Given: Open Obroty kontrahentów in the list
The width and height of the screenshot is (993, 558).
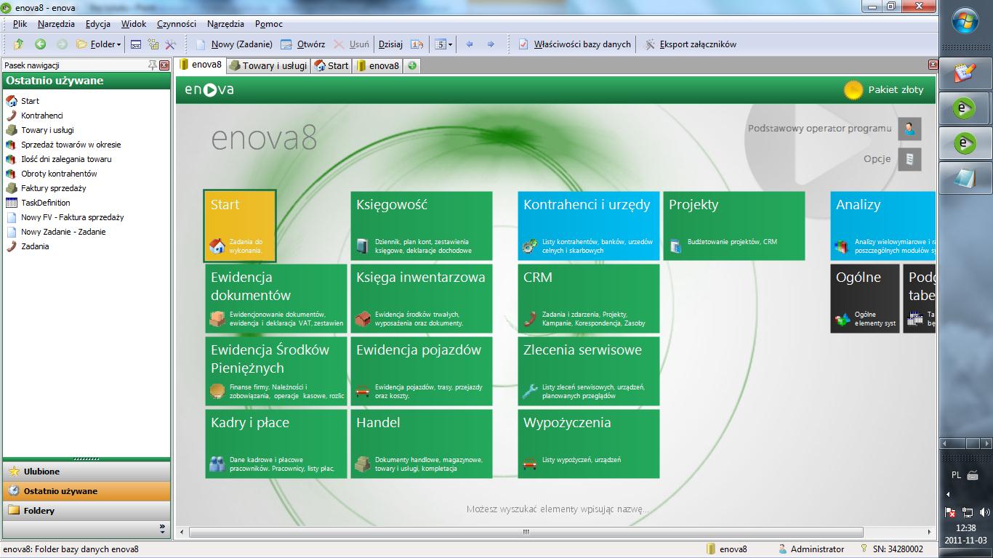Looking at the screenshot, I should click(x=59, y=174).
